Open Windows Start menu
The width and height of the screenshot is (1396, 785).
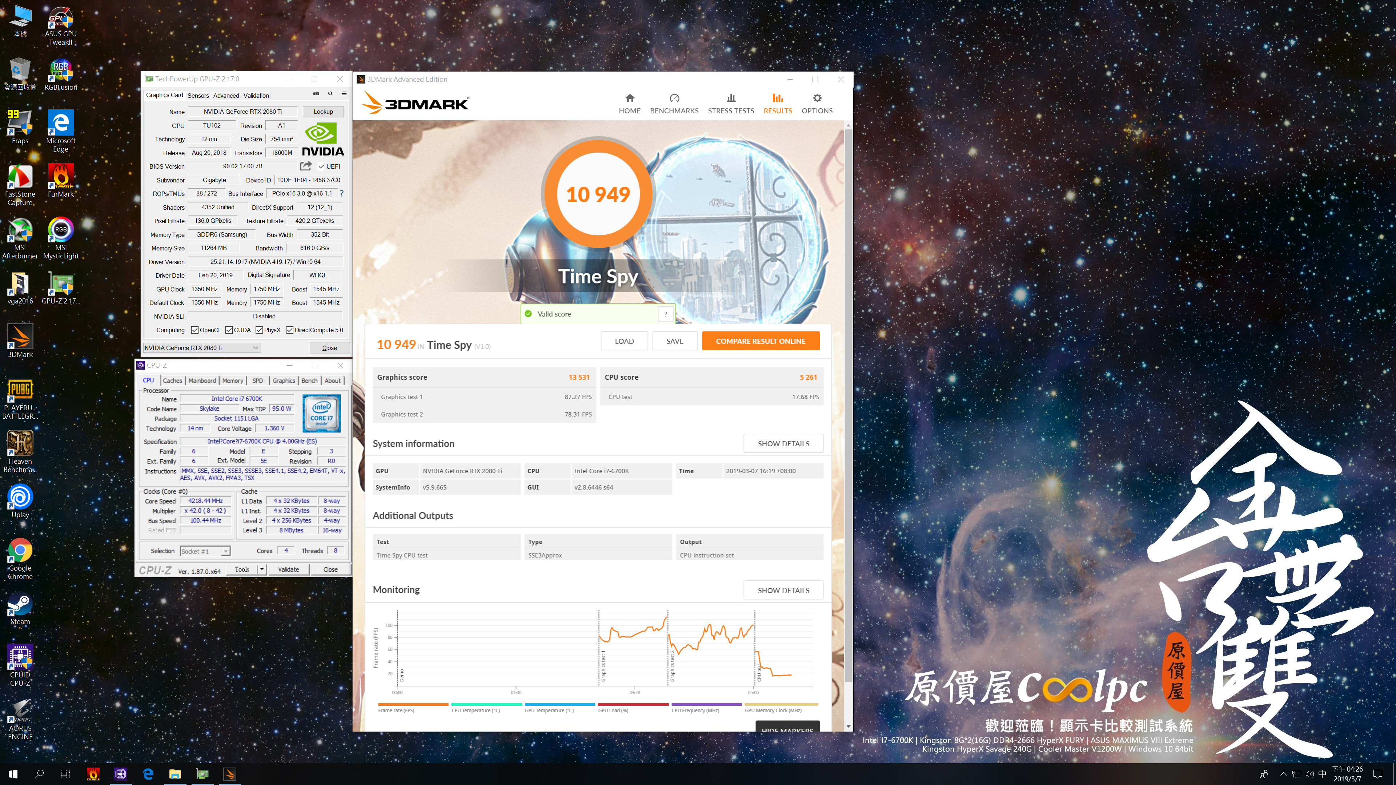[x=13, y=774]
